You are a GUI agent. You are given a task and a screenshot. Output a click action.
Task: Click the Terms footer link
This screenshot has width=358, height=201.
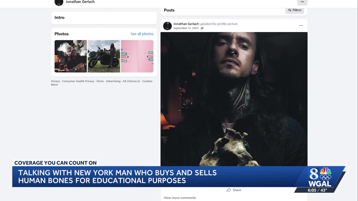coord(100,81)
